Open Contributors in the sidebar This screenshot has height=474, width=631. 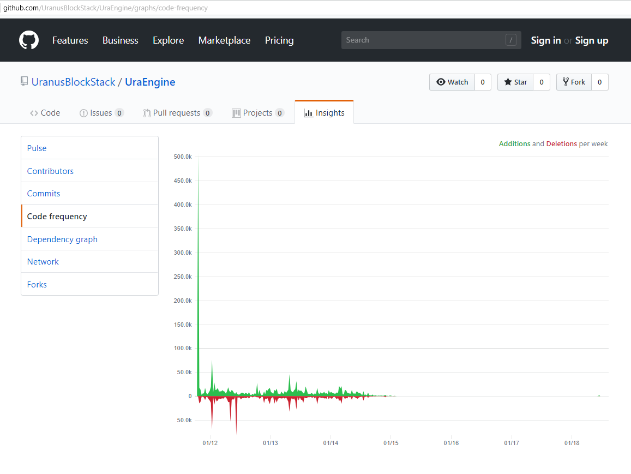(90, 171)
